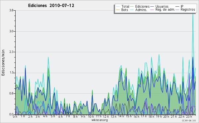199x123 pixels.
Task: Click the '20 h' x-axis tick label
Action: pos(166,116)
